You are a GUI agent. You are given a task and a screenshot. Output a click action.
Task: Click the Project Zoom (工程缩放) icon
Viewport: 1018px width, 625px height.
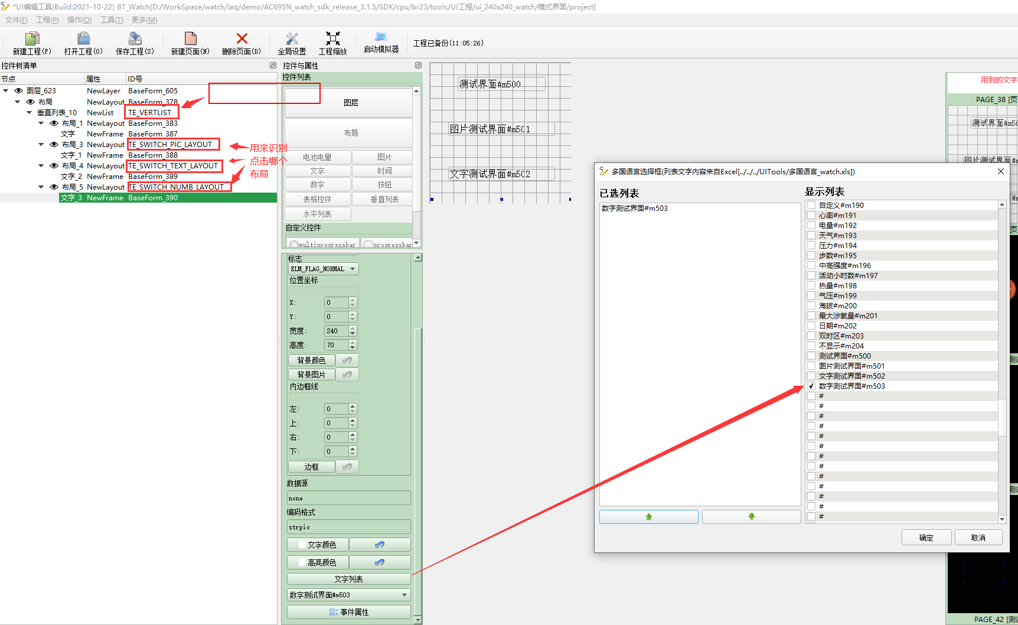333,39
